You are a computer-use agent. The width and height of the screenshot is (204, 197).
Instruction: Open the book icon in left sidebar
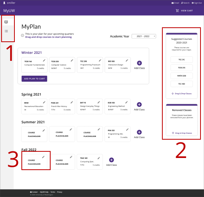pyautogui.click(x=6, y=22)
